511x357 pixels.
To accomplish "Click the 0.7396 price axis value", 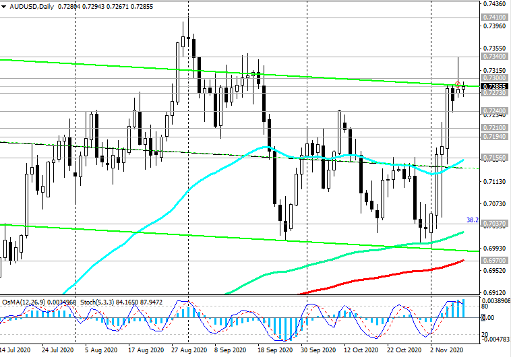I will coord(494,26).
